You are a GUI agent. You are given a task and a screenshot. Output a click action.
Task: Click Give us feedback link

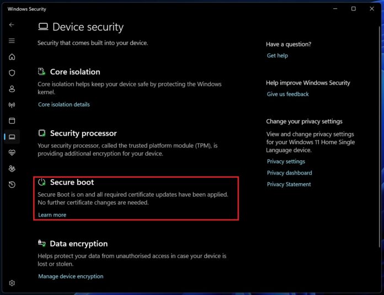(x=288, y=94)
